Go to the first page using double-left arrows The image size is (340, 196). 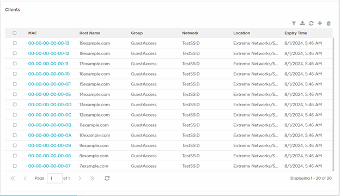(x=13, y=179)
